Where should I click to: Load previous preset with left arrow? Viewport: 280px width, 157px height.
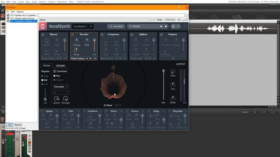pos(161,26)
